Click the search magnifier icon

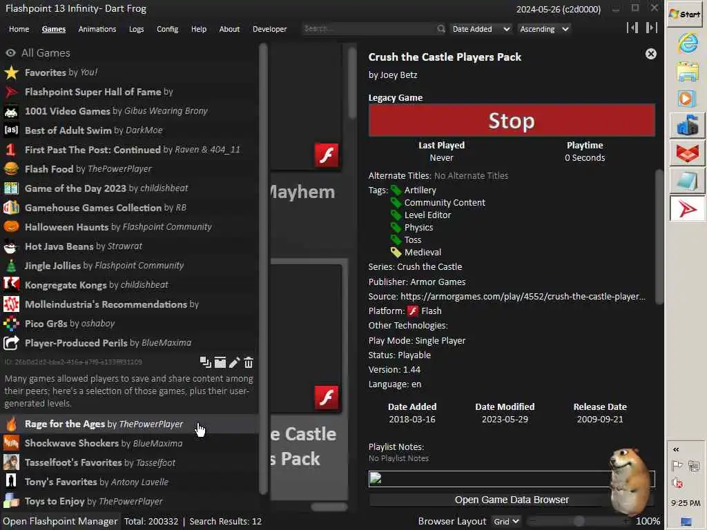440,29
